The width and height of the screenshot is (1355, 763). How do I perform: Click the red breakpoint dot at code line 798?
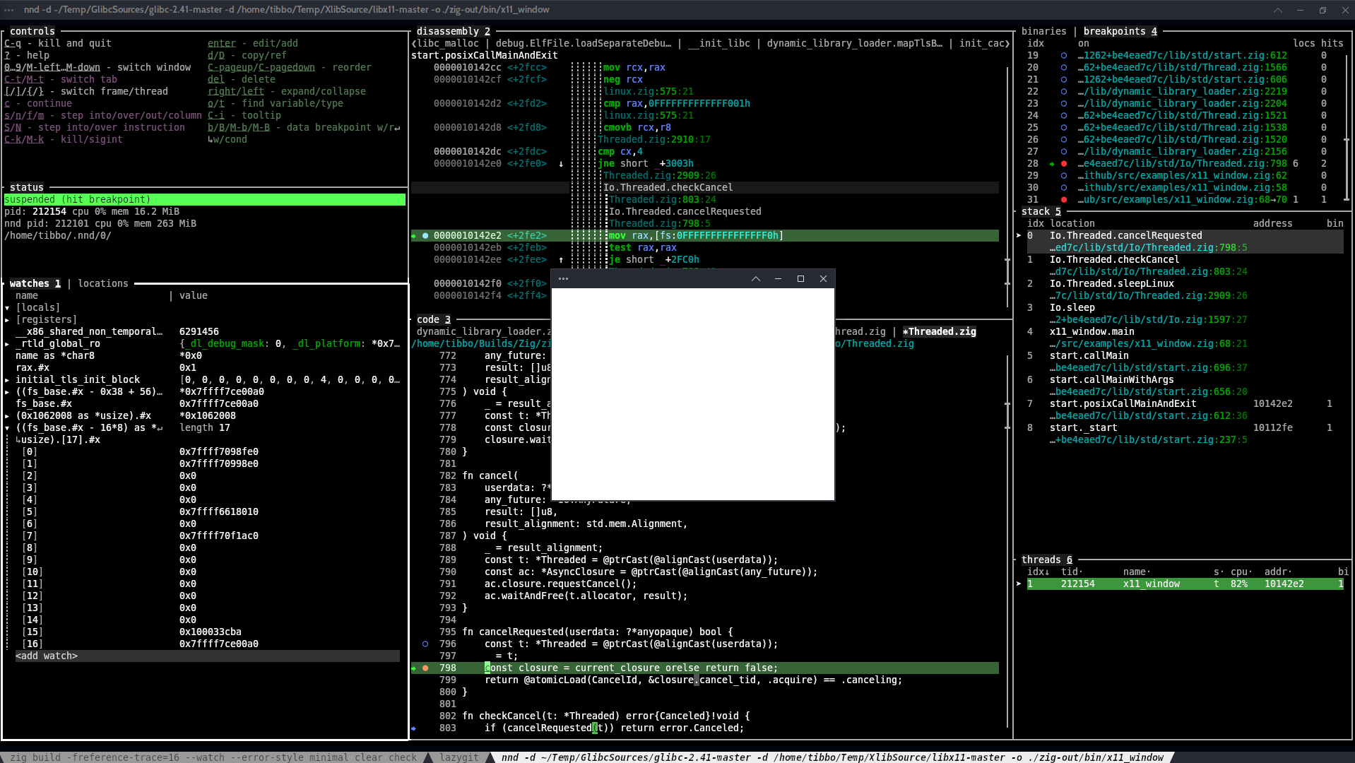pos(425,668)
